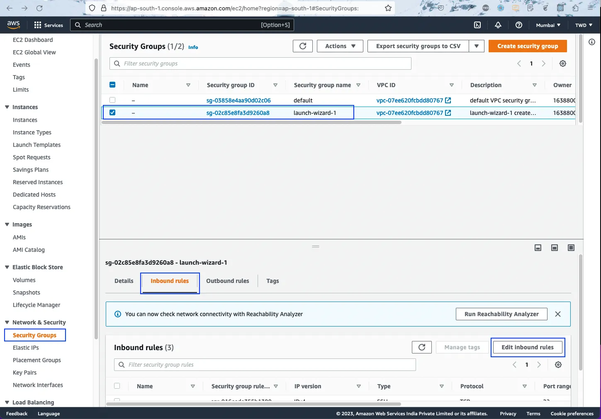This screenshot has height=419, width=601.
Task: Set details panel to half height
Action: (555, 248)
